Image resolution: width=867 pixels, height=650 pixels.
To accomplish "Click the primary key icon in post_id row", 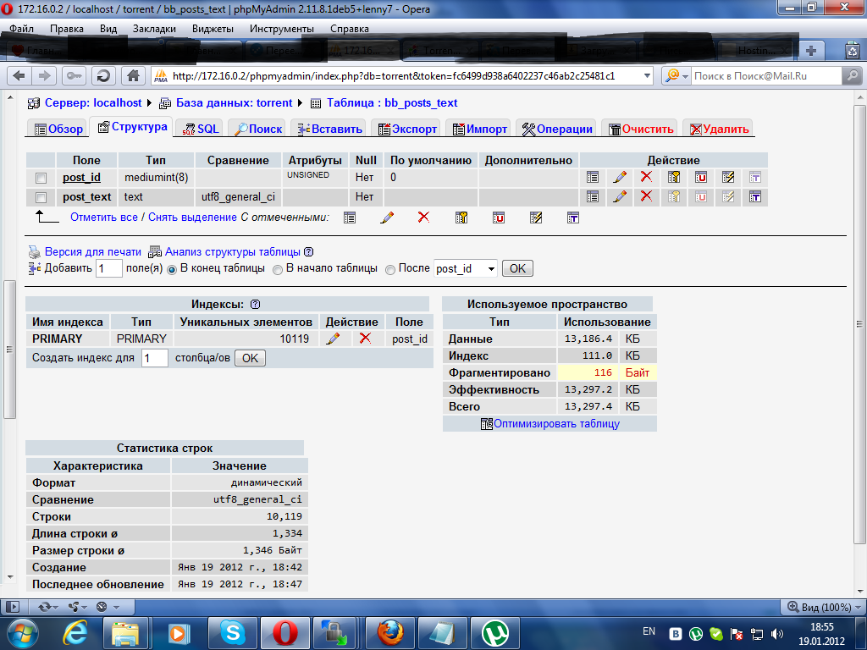I will (674, 178).
